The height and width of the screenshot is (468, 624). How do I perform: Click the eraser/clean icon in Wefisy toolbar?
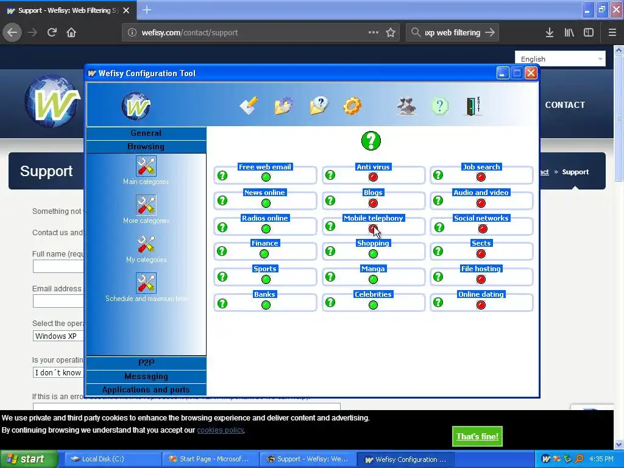pyautogui.click(x=249, y=105)
